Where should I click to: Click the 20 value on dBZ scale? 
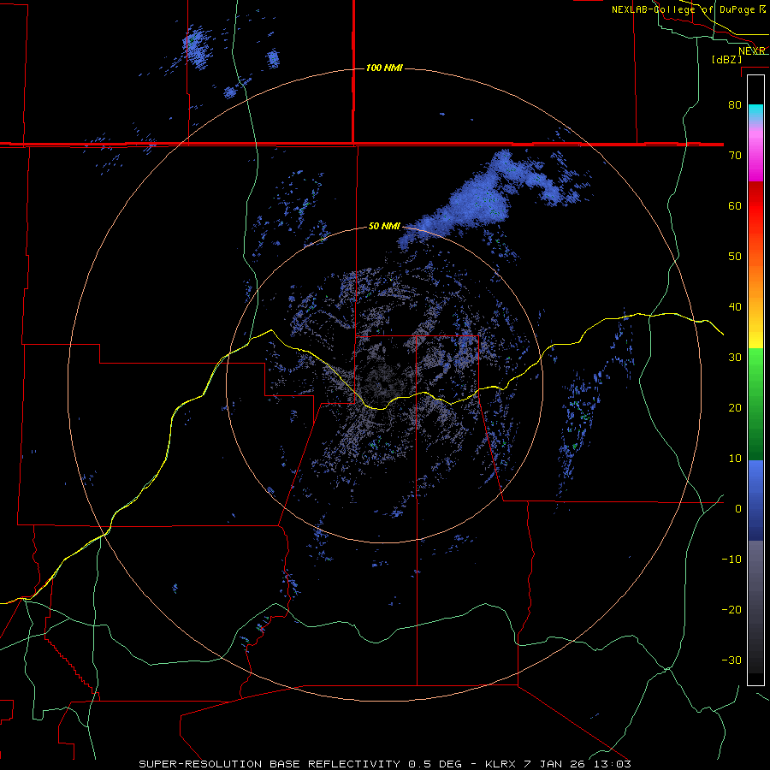point(735,408)
